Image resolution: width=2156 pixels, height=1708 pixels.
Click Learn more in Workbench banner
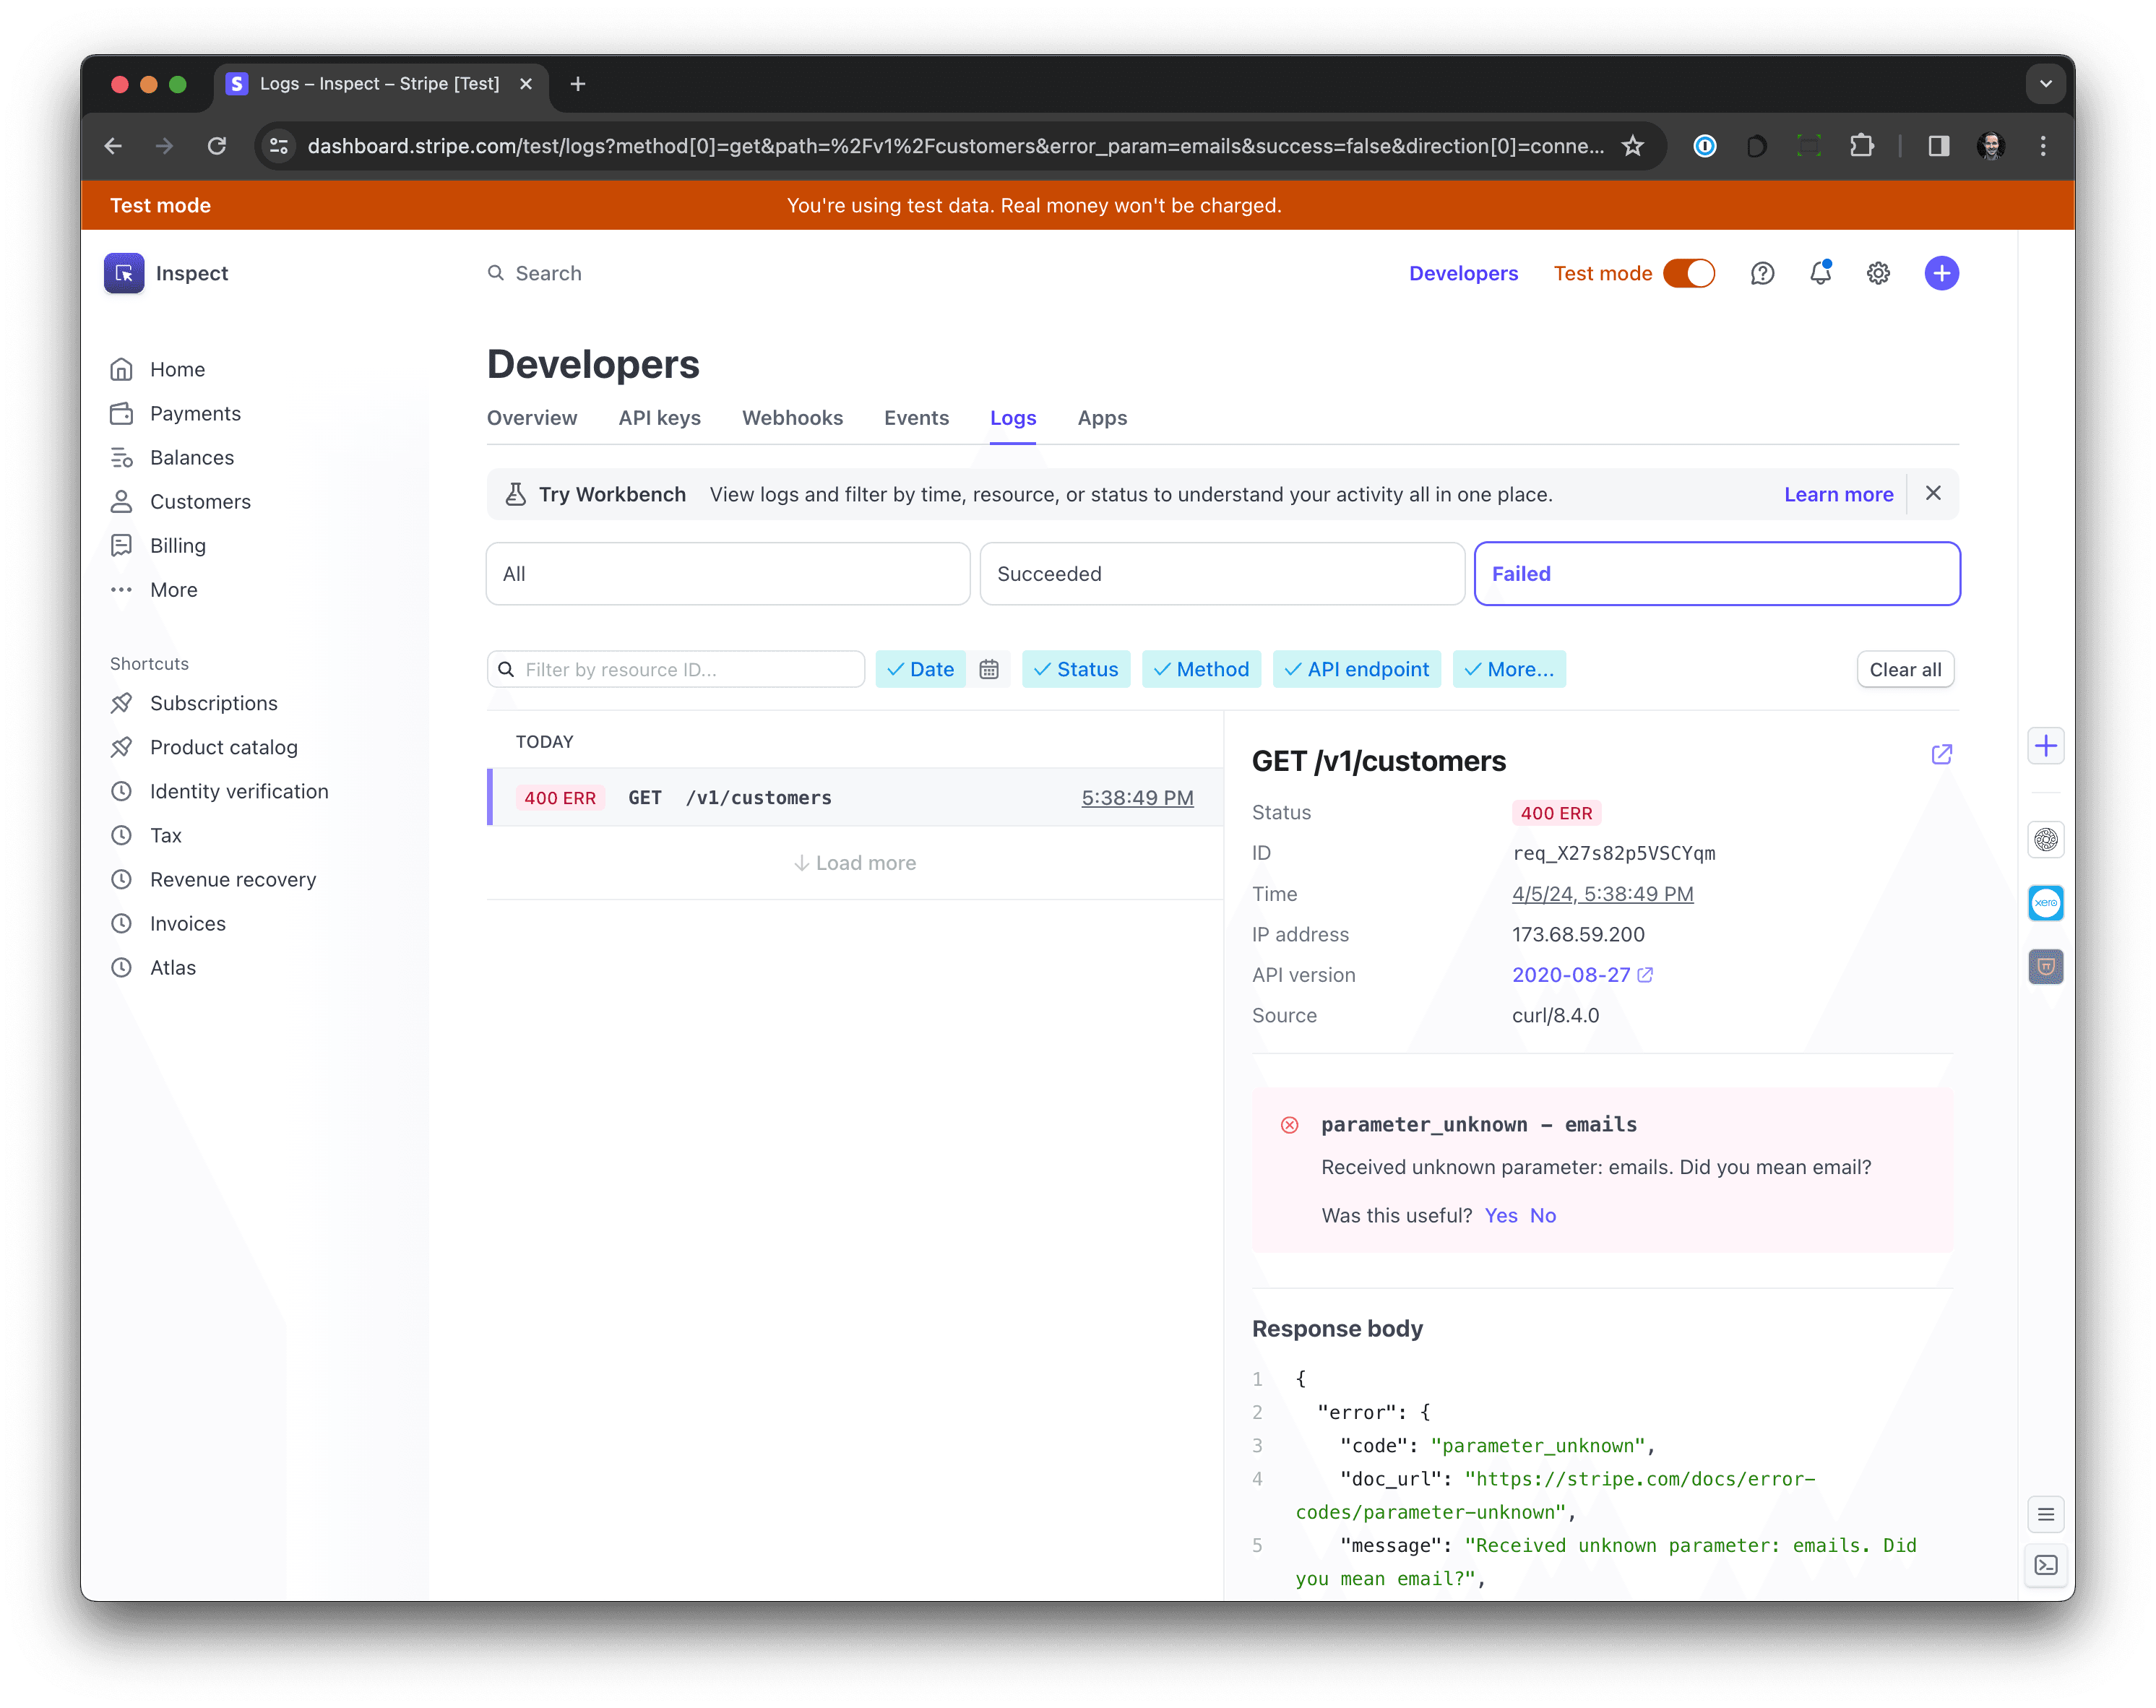(1838, 494)
